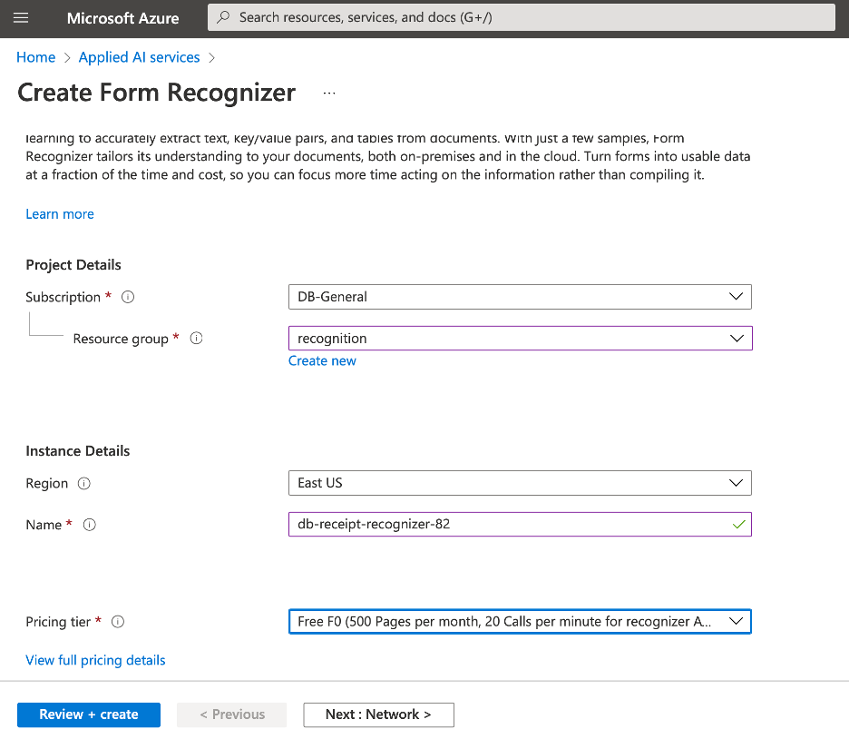
Task: Go to Applied AI services breadcrumb
Action: click(139, 57)
